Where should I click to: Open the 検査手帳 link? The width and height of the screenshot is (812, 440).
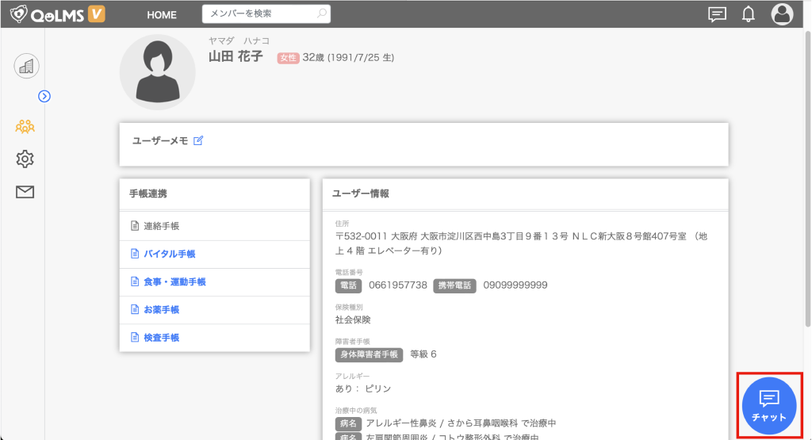[161, 337]
